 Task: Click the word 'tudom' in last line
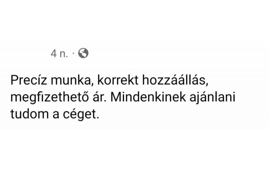pyautogui.click(x=27, y=113)
